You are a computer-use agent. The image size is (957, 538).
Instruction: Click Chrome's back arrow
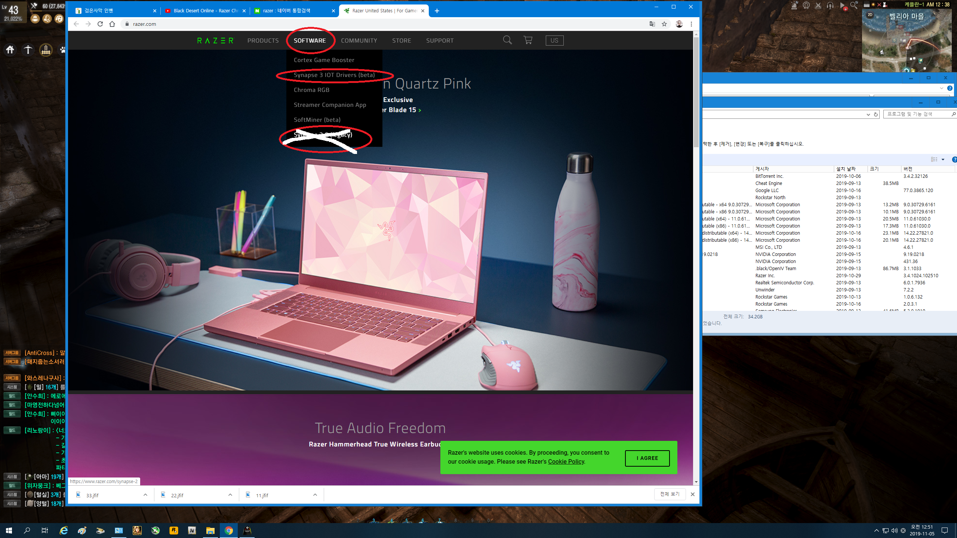[x=76, y=24]
